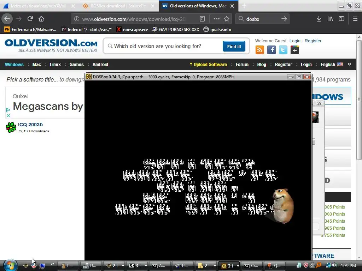Image resolution: width=362 pixels, height=271 pixels.
Task: Expand the language dropdown chevron
Action: click(349, 64)
